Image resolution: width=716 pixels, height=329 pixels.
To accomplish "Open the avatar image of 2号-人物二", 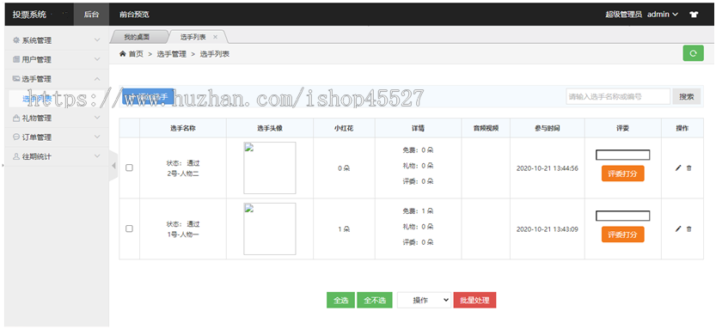I will [x=269, y=168].
